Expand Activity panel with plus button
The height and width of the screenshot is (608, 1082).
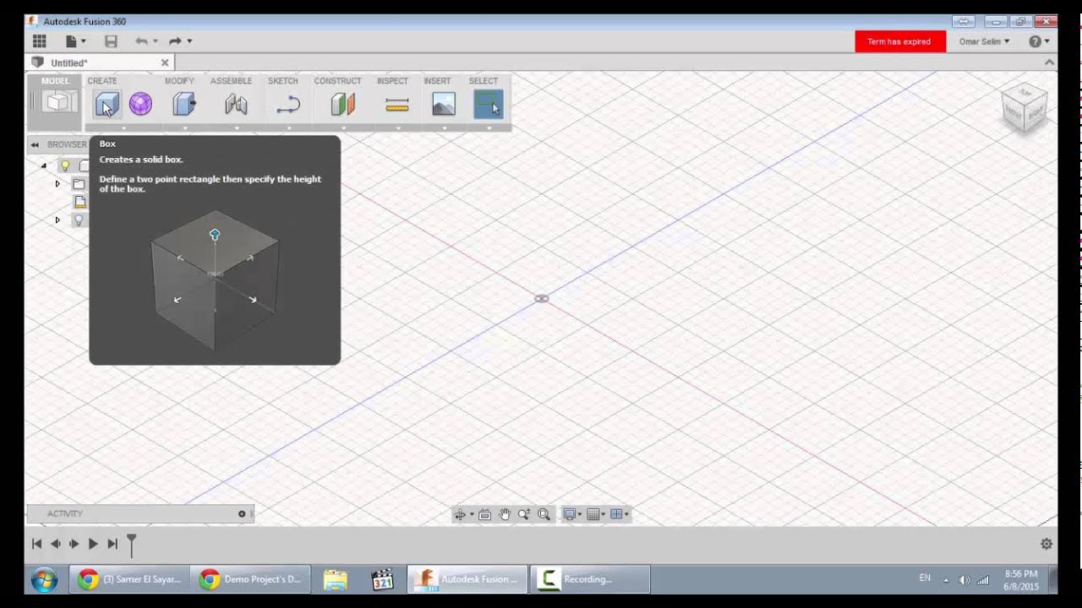[242, 513]
